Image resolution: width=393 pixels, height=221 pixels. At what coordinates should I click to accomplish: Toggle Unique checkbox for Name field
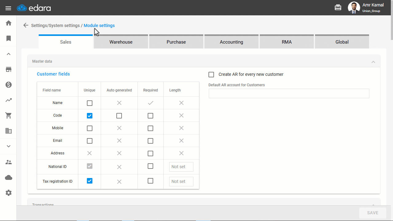pos(90,103)
